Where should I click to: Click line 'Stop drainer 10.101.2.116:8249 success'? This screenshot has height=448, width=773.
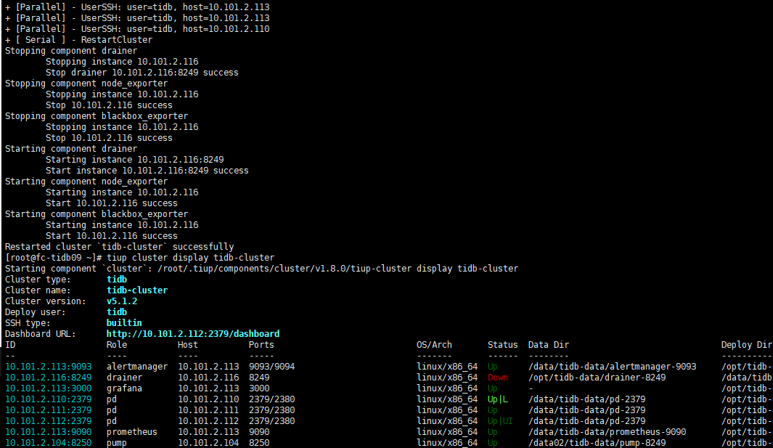(142, 73)
